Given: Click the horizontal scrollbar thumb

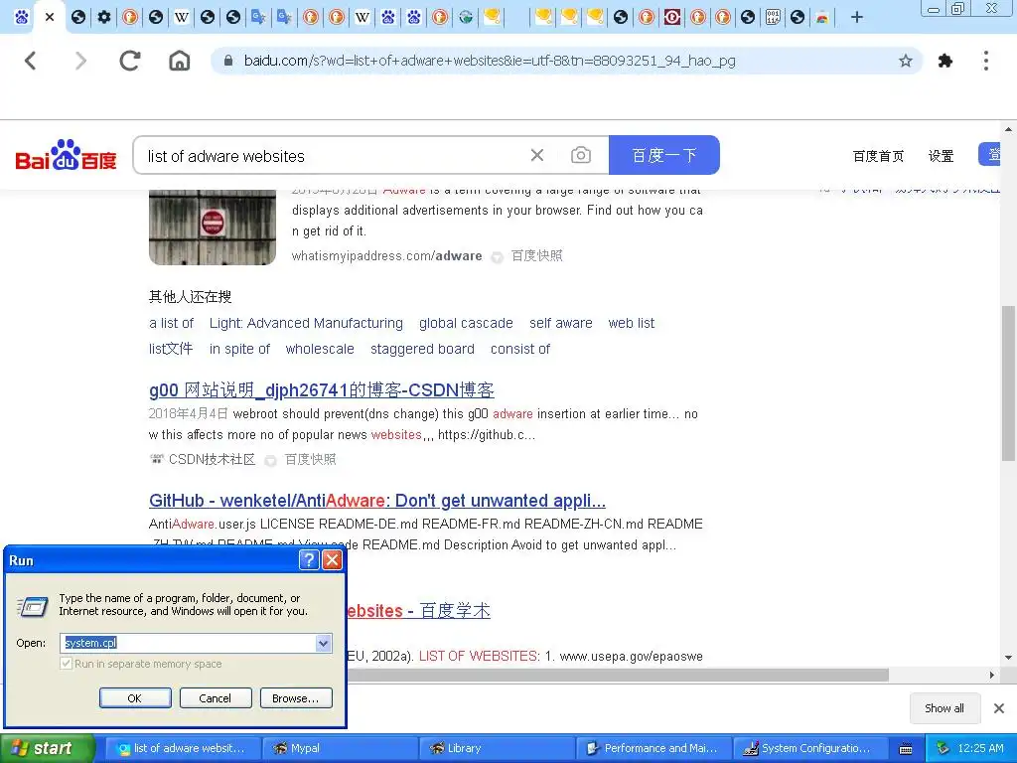Looking at the screenshot, I should (616, 675).
